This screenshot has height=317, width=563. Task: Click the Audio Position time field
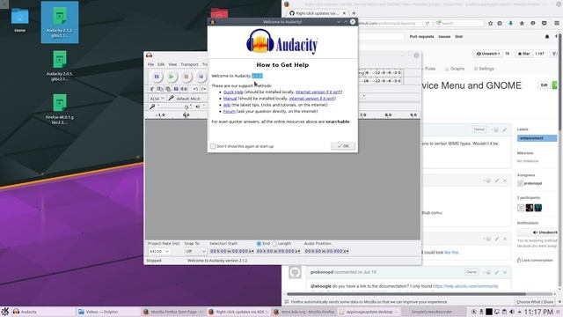pyautogui.click(x=326, y=251)
